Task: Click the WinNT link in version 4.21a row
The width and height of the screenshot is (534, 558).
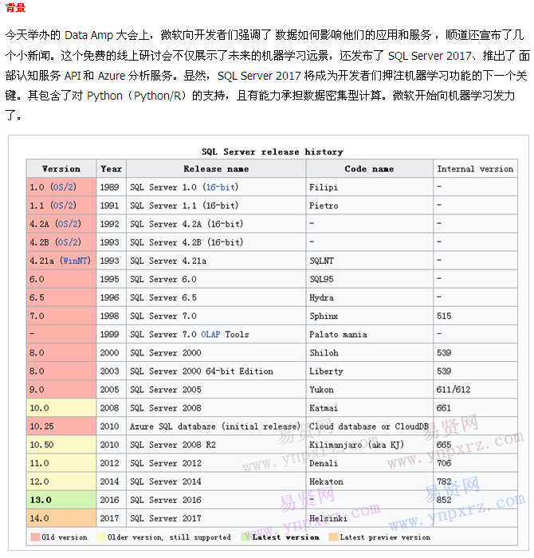Action: [x=75, y=261]
